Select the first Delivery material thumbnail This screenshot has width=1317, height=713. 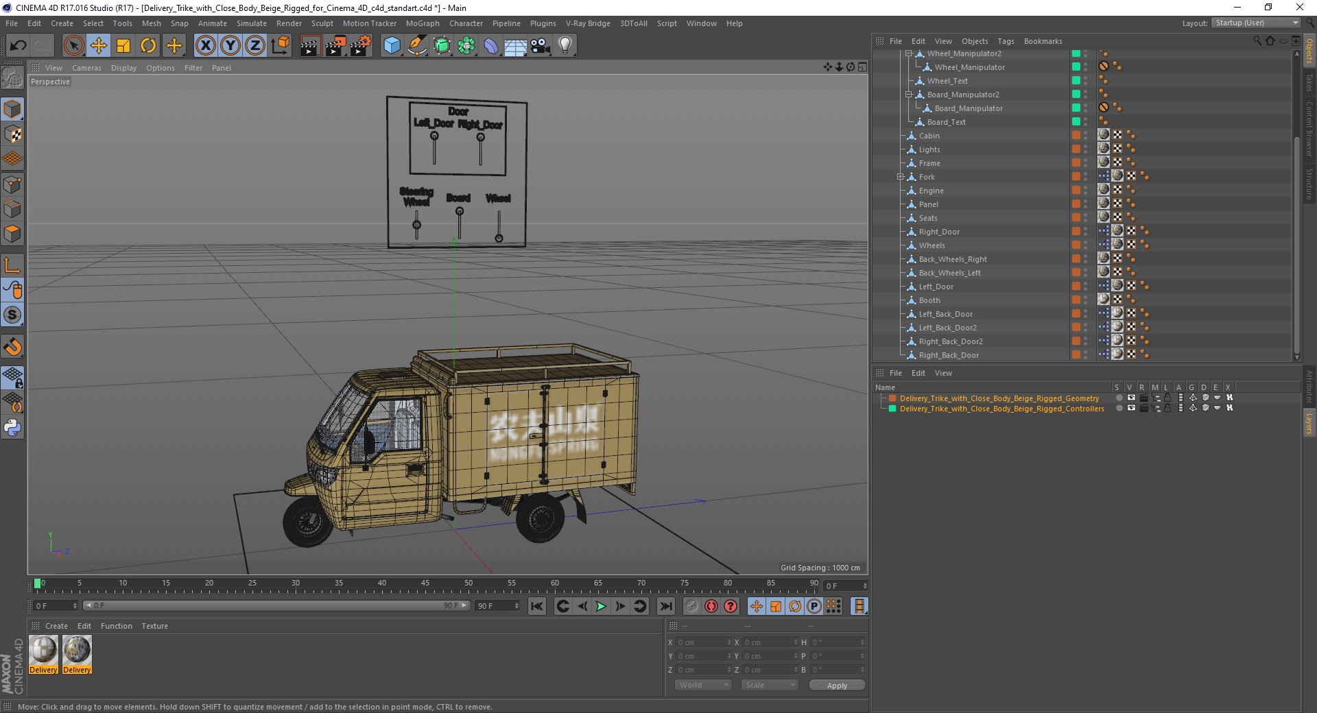click(43, 650)
